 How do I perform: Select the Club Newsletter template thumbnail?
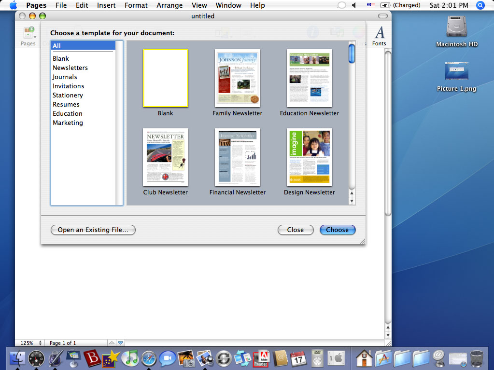pos(166,157)
